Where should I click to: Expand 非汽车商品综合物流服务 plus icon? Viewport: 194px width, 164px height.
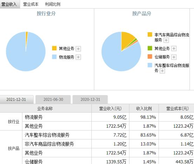(x=166, y=40)
